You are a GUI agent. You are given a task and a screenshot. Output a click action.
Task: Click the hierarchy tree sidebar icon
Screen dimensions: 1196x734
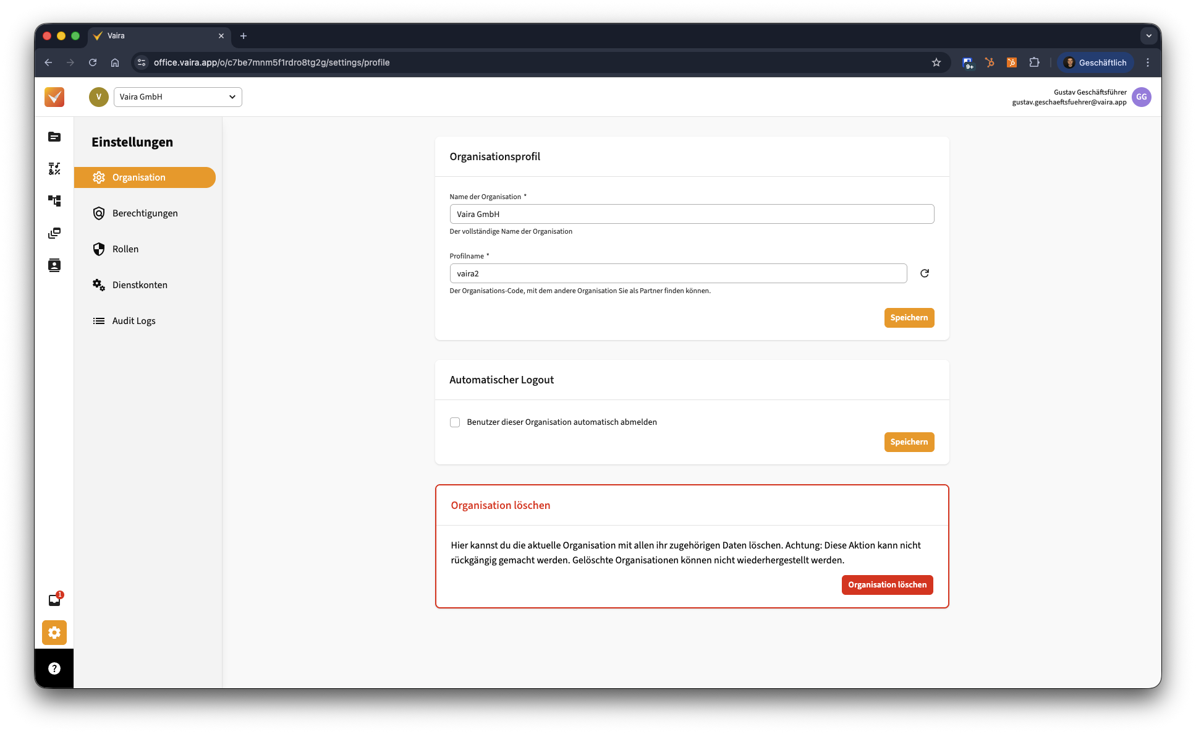(54, 201)
